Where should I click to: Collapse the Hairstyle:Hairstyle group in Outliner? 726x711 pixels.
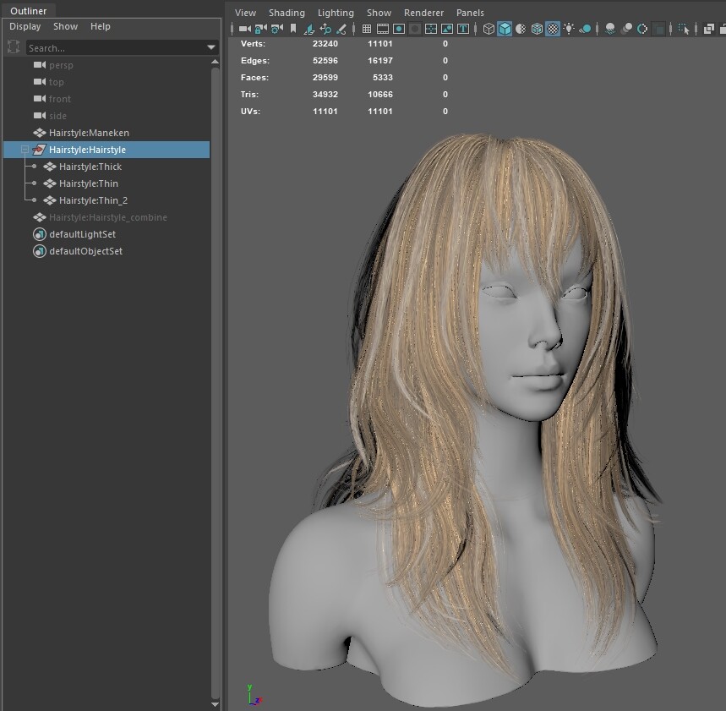(x=25, y=149)
